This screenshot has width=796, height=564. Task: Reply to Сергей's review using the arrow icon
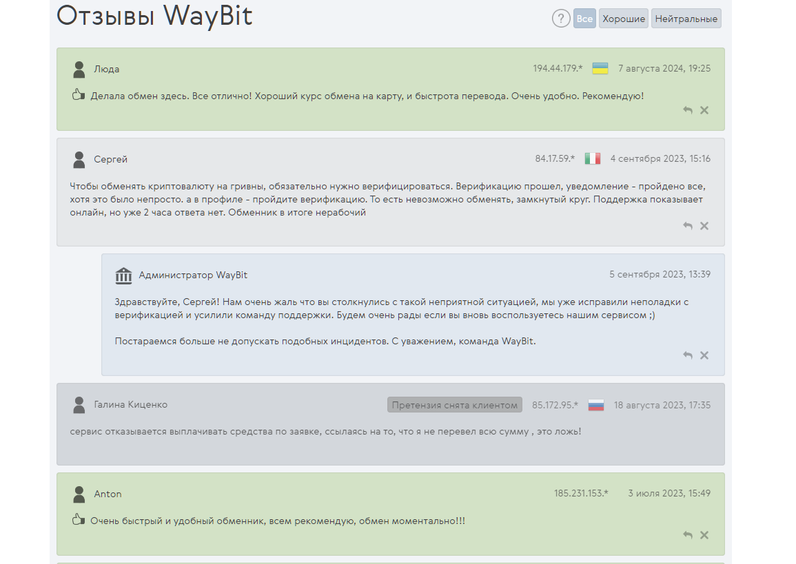point(688,226)
